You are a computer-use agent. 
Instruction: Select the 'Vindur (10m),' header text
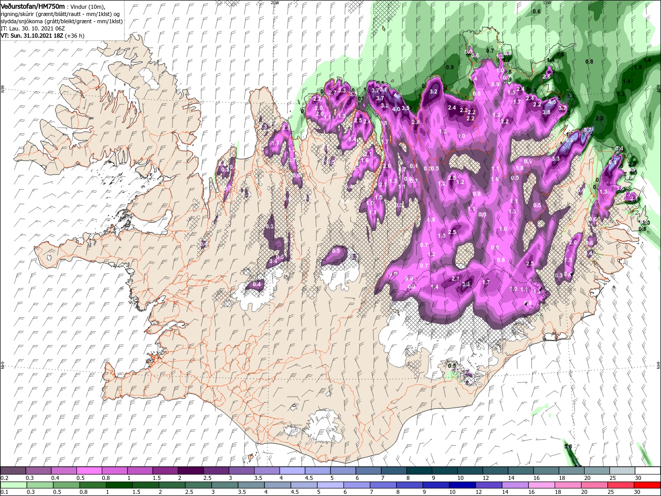(x=88, y=6)
